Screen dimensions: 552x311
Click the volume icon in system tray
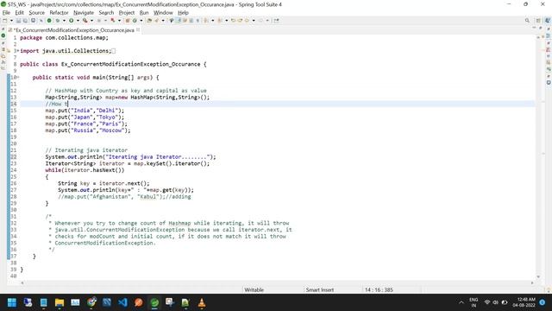495,302
